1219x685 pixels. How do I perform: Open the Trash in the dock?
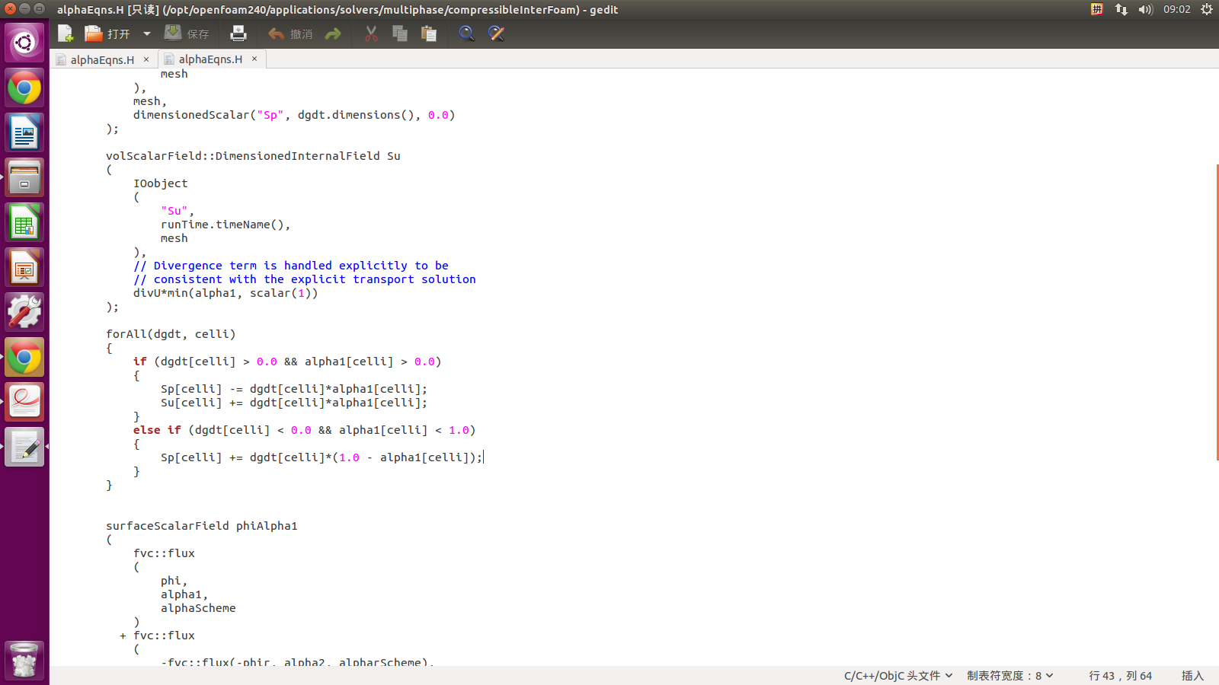click(24, 659)
